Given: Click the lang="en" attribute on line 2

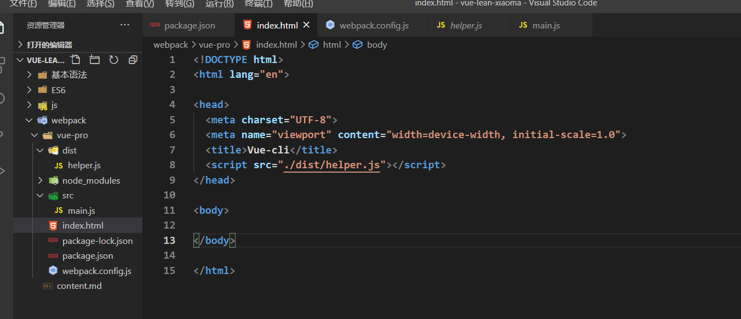Looking at the screenshot, I should click(x=256, y=74).
